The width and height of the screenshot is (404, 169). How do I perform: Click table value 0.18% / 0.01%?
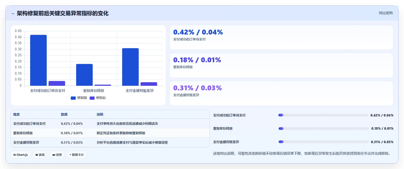point(72,133)
